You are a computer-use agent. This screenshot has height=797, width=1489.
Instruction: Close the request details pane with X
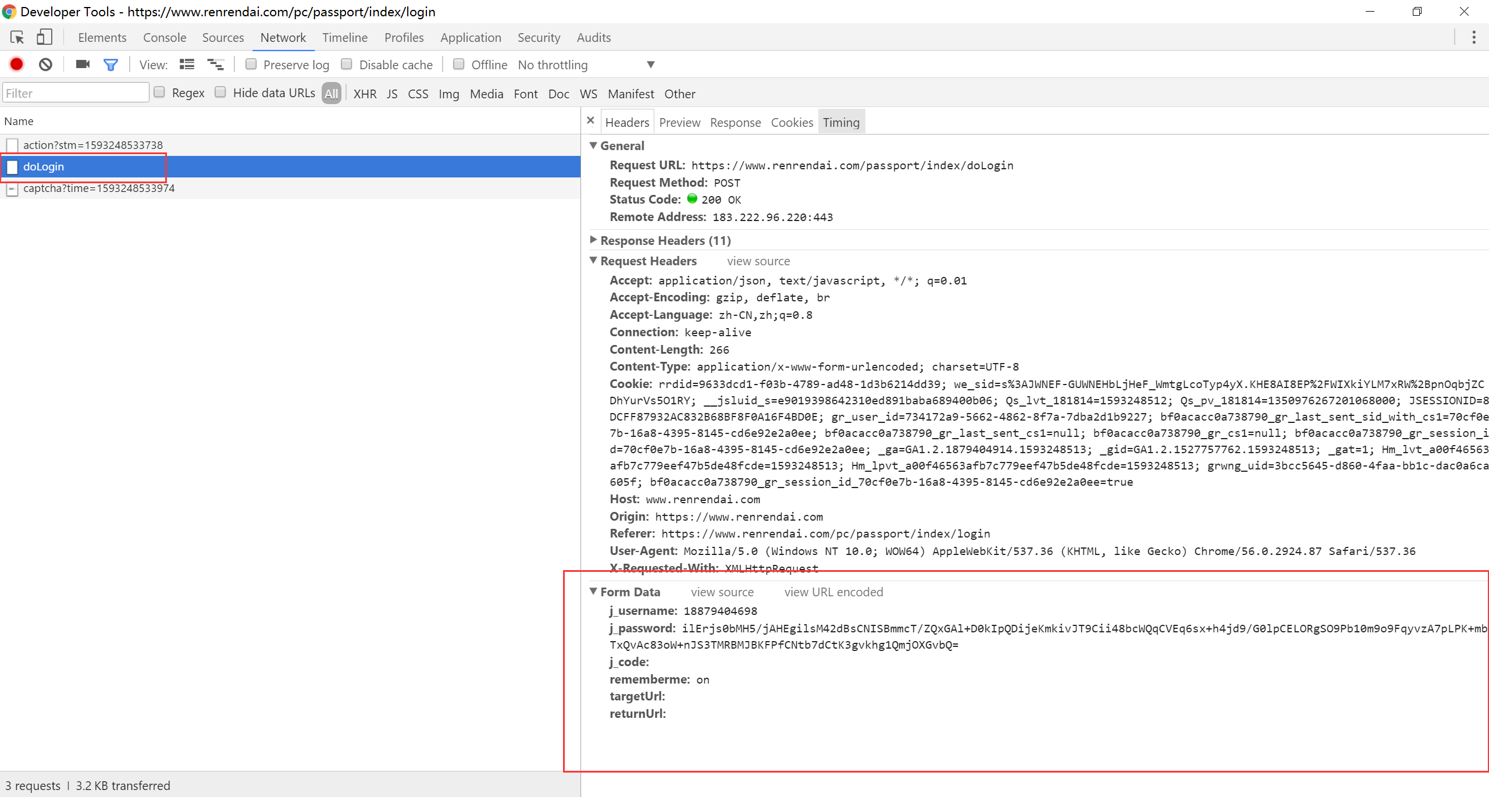(x=590, y=120)
